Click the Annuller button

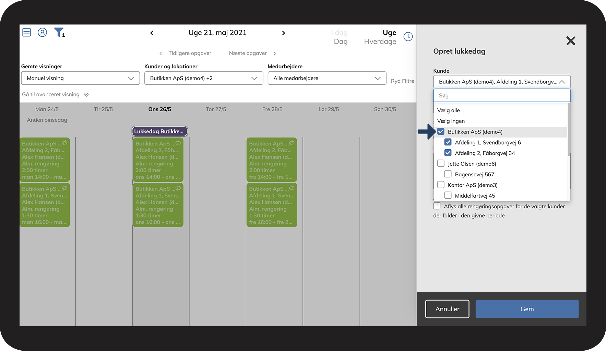pos(447,309)
